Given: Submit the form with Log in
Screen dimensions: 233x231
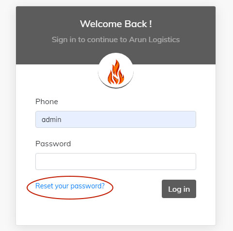Looking at the screenshot, I should (179, 189).
